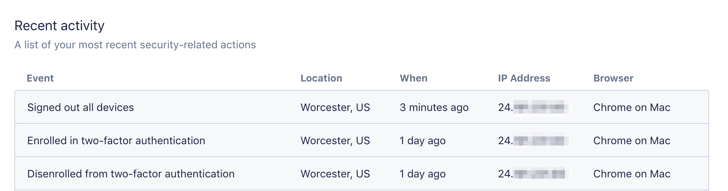This screenshot has height=191, width=728.
Task: Click the Location column header
Action: click(321, 78)
